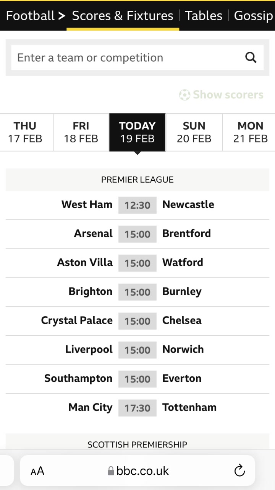Click the football icon beside Show scorers
Image resolution: width=275 pixels, height=490 pixels.
click(184, 95)
